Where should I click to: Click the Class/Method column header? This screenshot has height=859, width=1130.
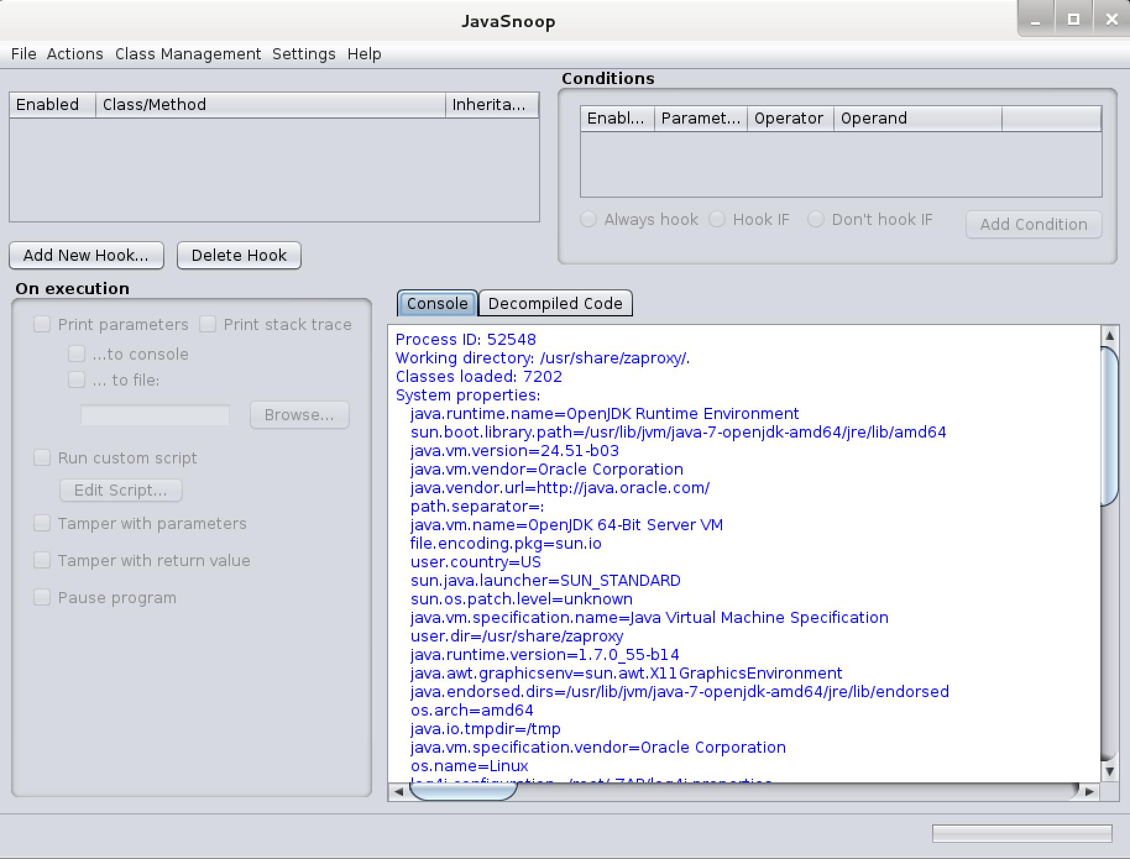(x=270, y=104)
